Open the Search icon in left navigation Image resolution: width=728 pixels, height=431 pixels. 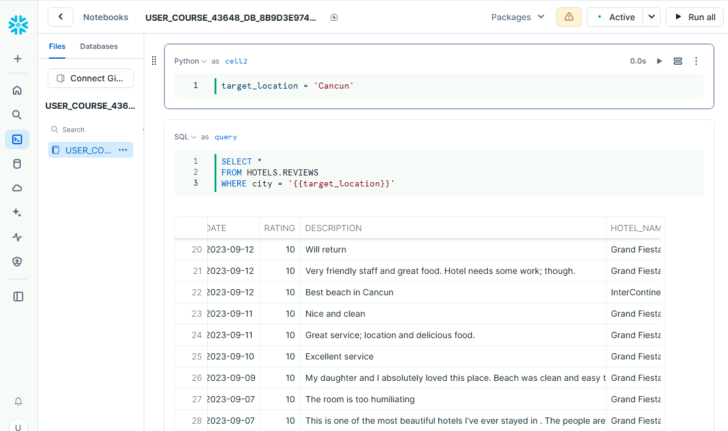click(x=17, y=115)
